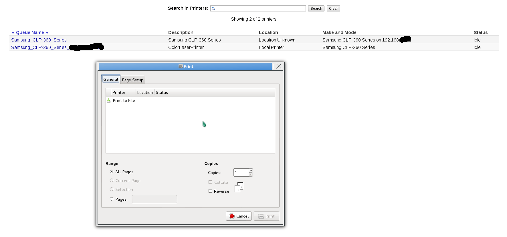Open the Samsung_CLP-360_Series printer link
This screenshot has width=507, height=237.
point(39,40)
